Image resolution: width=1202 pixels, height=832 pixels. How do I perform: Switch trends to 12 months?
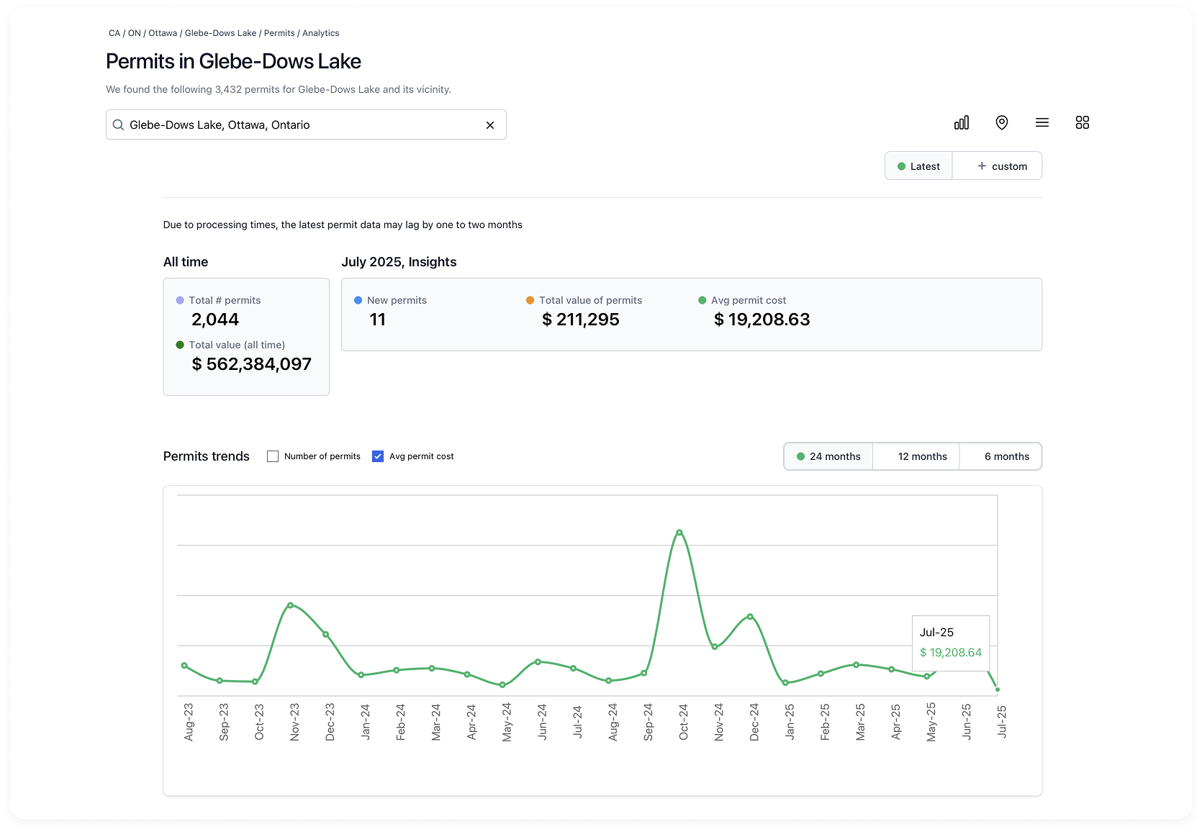point(922,456)
